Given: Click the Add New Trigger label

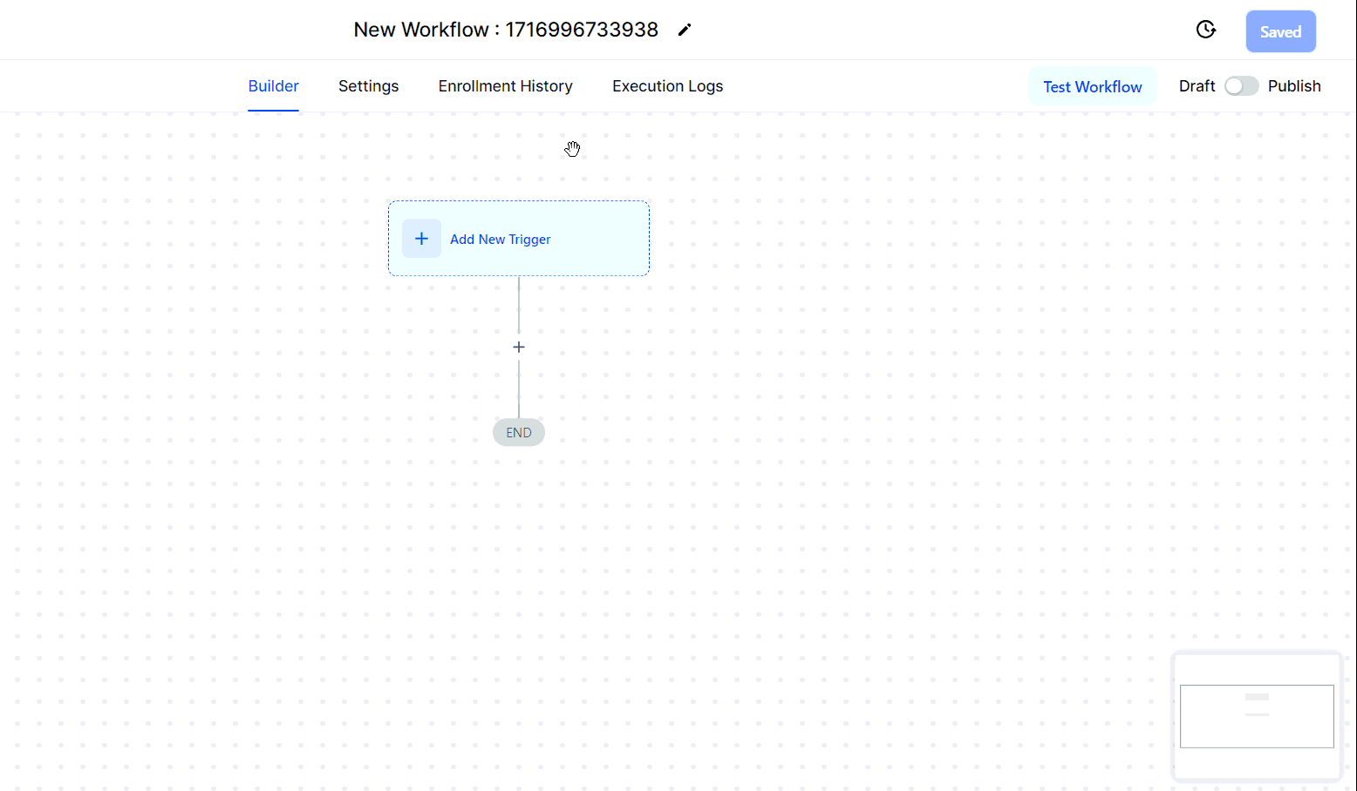Looking at the screenshot, I should coord(500,240).
